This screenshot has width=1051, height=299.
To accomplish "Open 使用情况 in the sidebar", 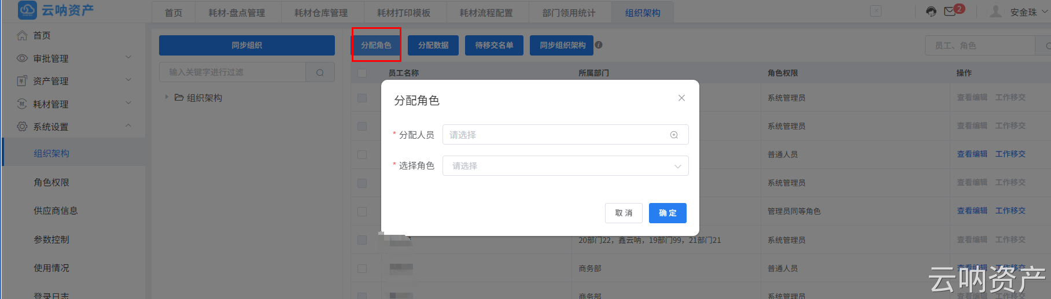I will tap(51, 268).
